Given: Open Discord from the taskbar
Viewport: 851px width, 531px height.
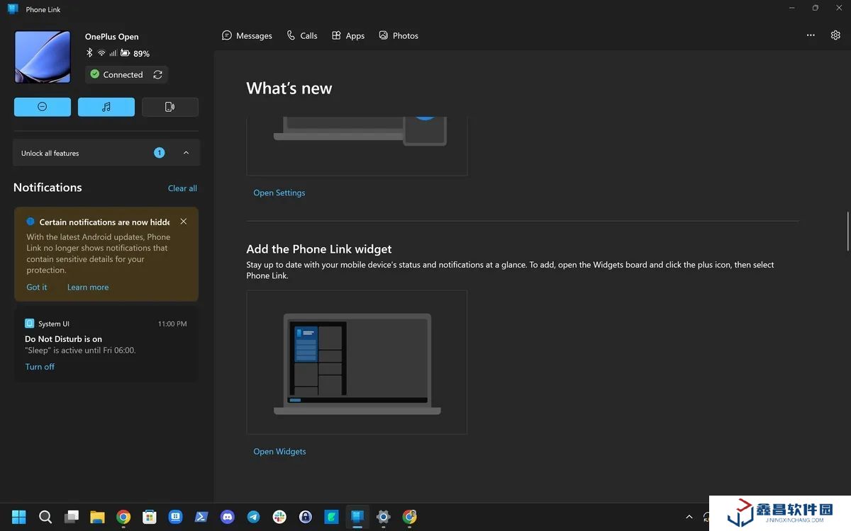Looking at the screenshot, I should [x=227, y=517].
